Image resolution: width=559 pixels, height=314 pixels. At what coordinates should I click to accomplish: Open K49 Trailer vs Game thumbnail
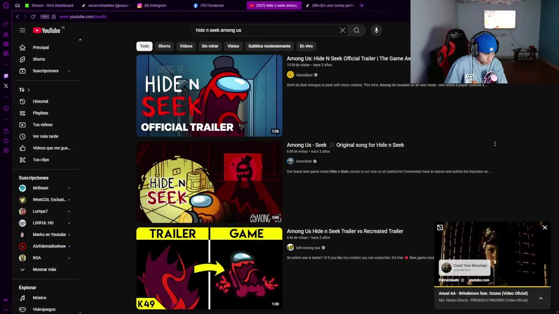(x=209, y=268)
